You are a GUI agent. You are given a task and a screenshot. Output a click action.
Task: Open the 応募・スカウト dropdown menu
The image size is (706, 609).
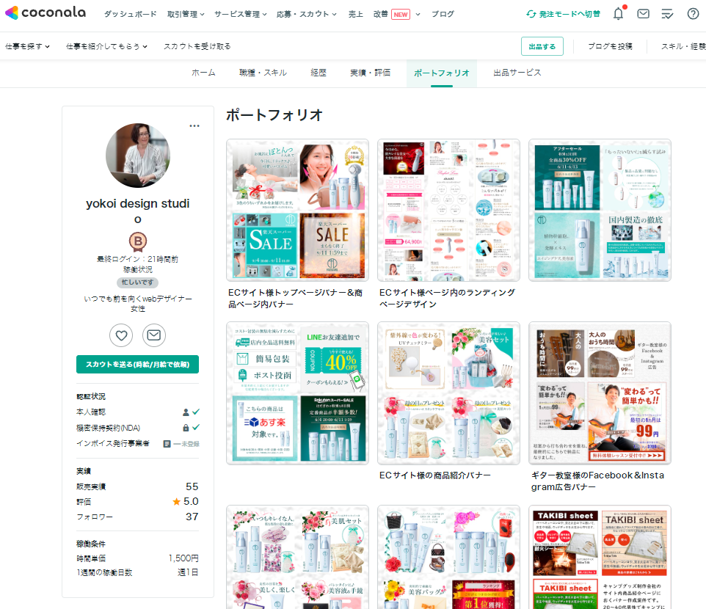click(x=307, y=14)
